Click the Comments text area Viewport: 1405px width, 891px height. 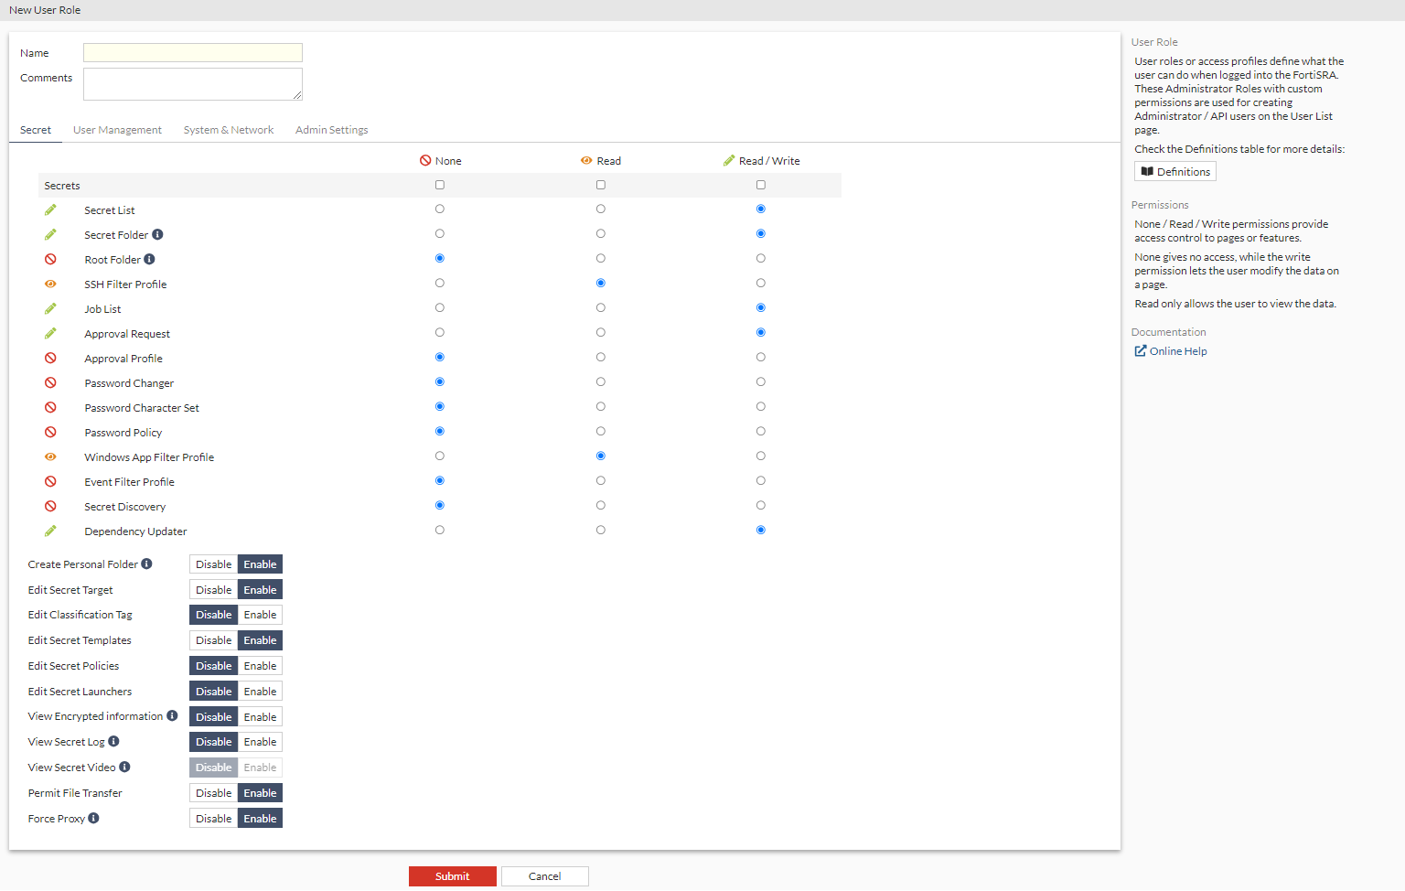tap(193, 84)
